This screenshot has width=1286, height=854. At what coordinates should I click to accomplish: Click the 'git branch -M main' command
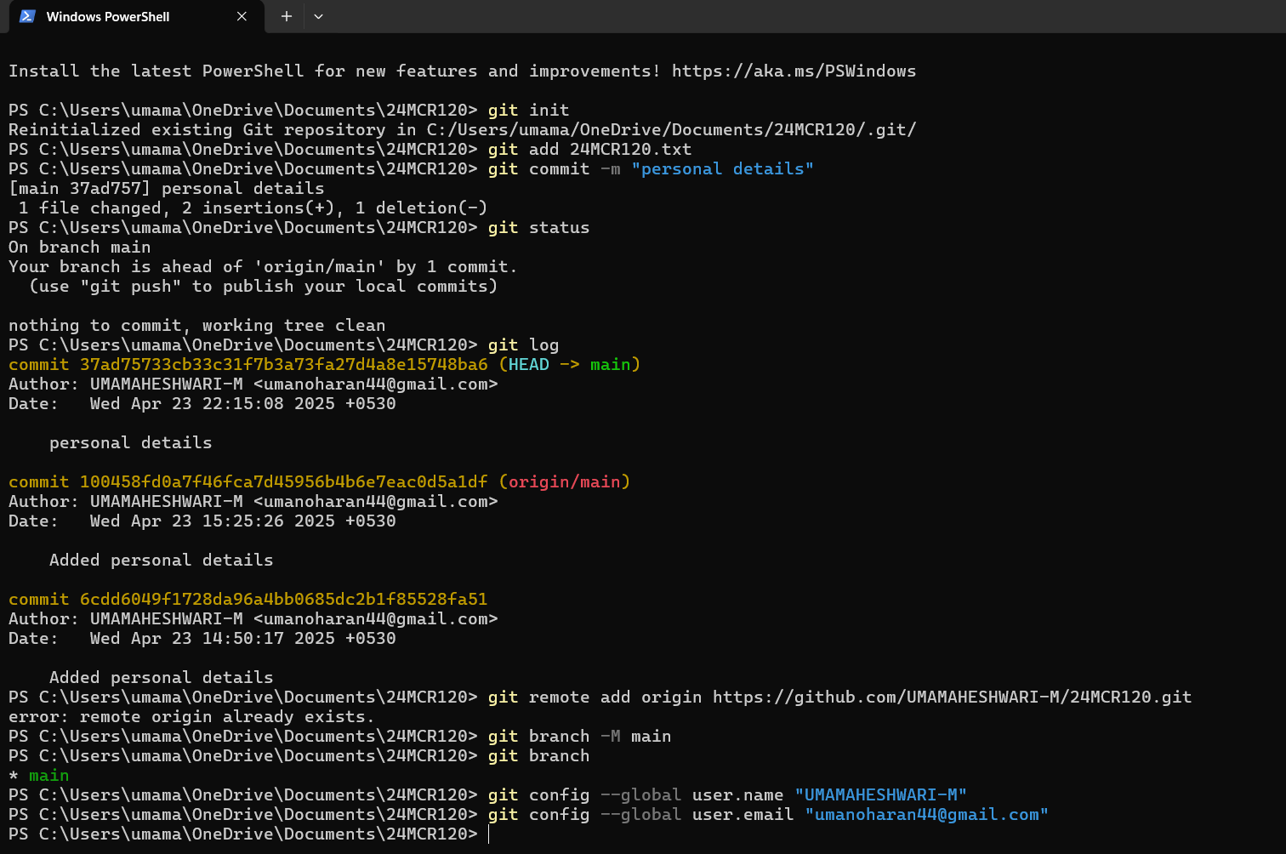coord(579,736)
